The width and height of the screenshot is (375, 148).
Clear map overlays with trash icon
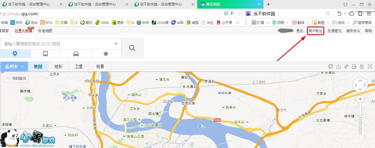362,67
